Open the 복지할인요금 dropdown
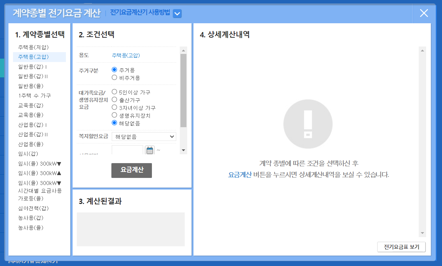Image resolution: width=442 pixels, height=266 pixels. [x=143, y=136]
